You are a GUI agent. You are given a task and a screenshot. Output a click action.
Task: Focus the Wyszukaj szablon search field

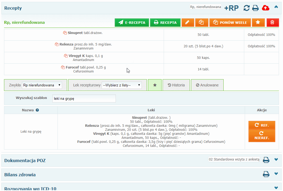point(84,98)
